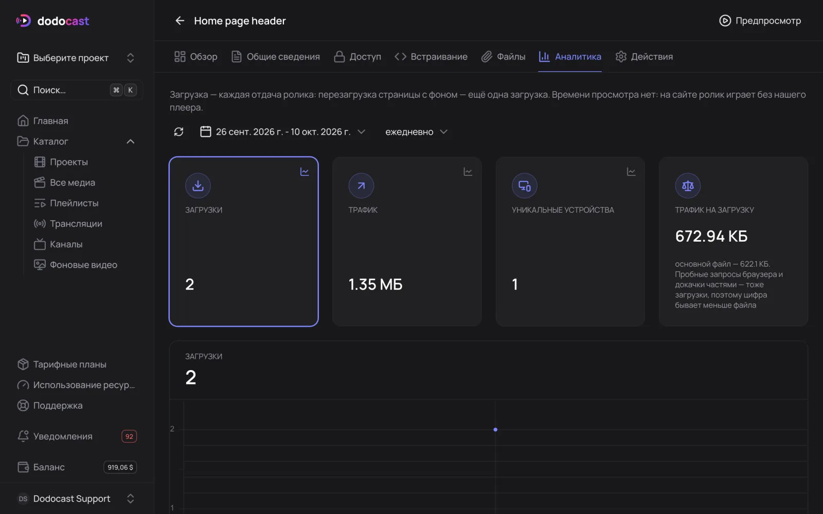Click the calendar icon beside the date range
The image size is (823, 514).
pyautogui.click(x=206, y=132)
